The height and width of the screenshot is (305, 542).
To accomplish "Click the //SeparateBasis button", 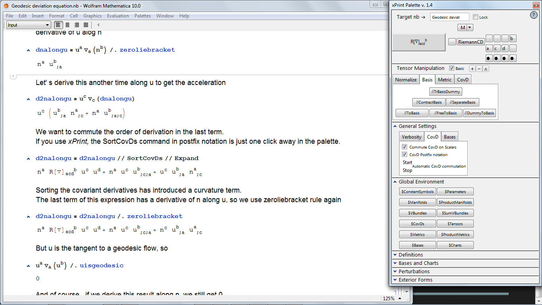I will 463,102.
